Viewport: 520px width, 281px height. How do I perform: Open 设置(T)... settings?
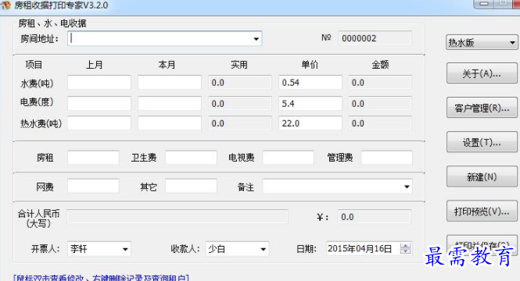click(482, 142)
